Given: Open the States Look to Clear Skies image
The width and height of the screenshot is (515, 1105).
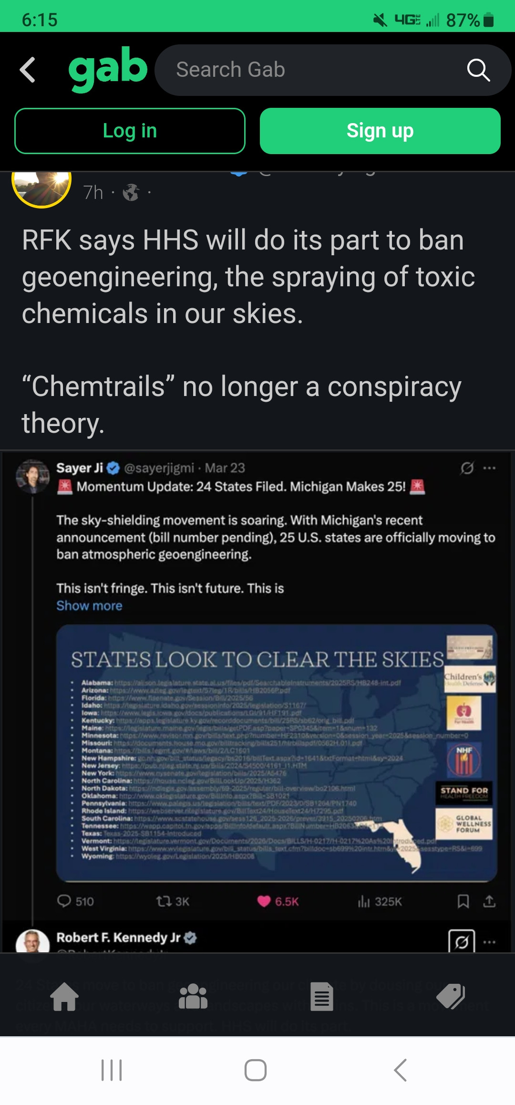Looking at the screenshot, I should [277, 752].
